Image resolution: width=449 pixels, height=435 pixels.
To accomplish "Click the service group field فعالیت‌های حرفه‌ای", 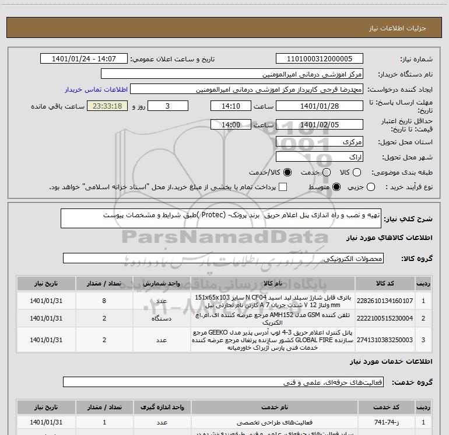I will click(223, 382).
